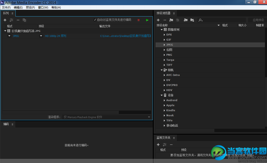Open the 窗口(W) menu
This screenshot has height=163, width=267.
click(x=43, y=7)
